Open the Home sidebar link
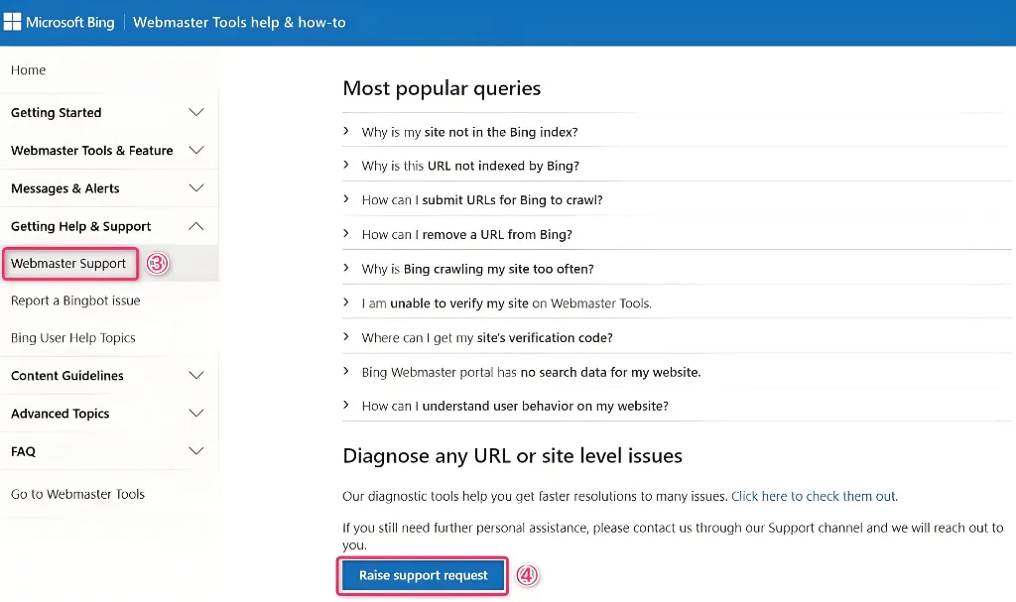The height and width of the screenshot is (602, 1016). point(29,70)
